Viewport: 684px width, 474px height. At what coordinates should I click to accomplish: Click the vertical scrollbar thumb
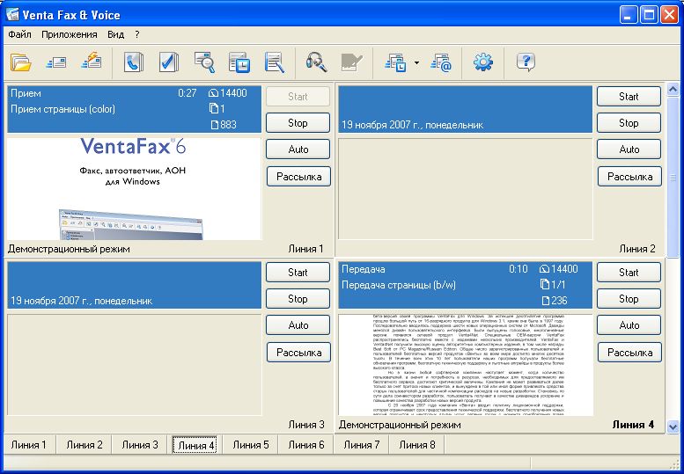point(673,177)
